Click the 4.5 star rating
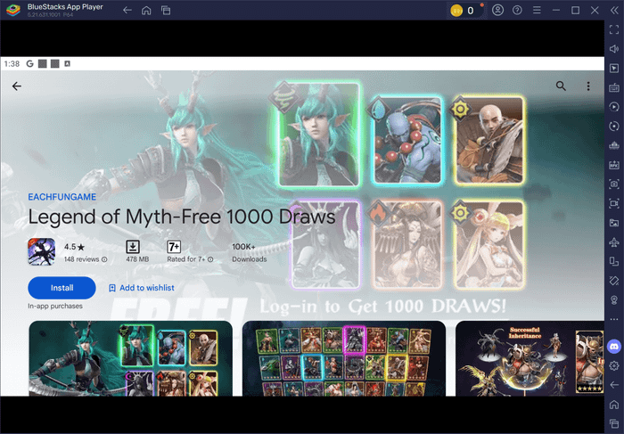The width and height of the screenshot is (624, 434). click(x=74, y=247)
